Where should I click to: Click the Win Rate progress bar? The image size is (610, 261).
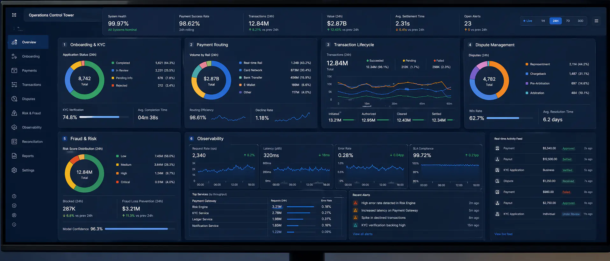pos(509,118)
